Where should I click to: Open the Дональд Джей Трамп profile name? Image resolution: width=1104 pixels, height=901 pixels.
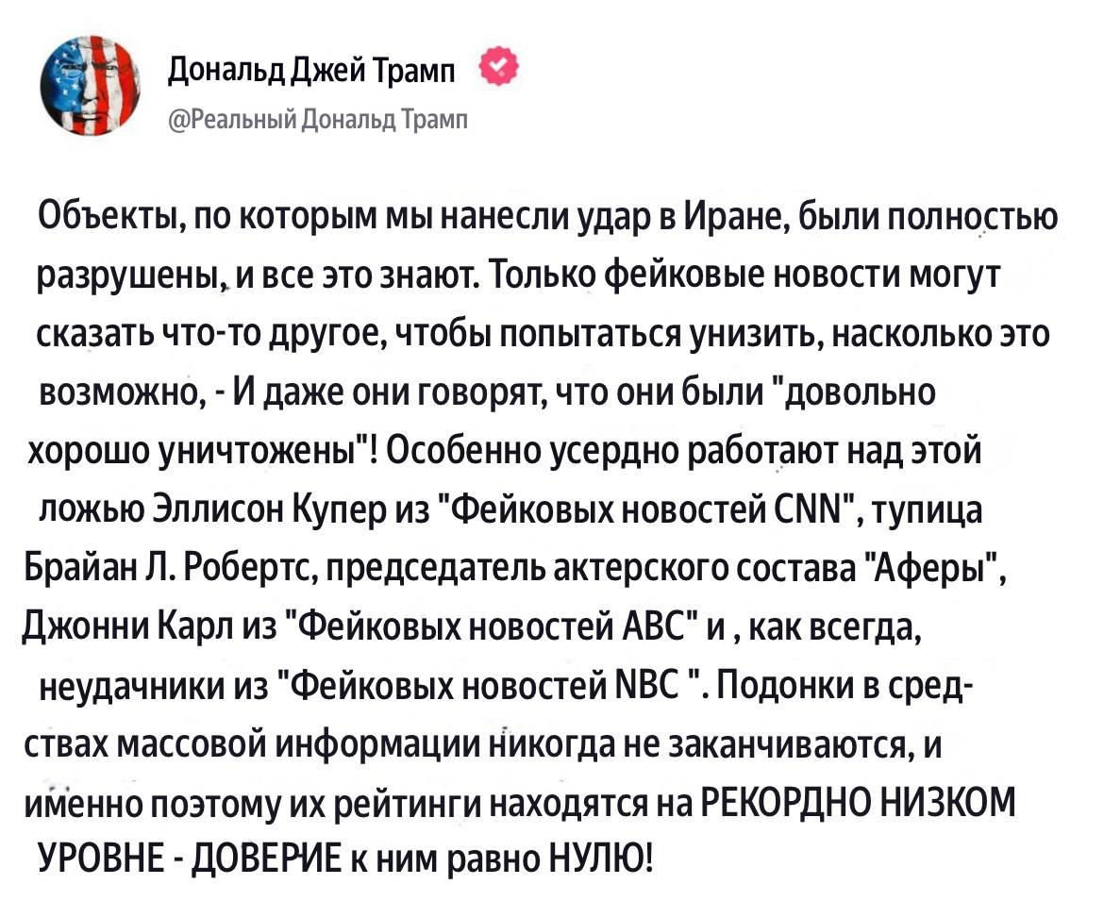(311, 70)
